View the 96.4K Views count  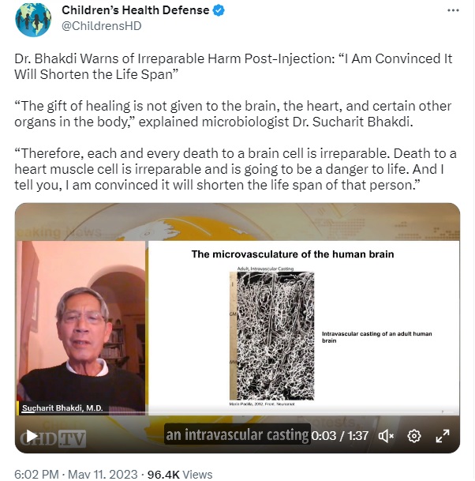pyautogui.click(x=180, y=474)
